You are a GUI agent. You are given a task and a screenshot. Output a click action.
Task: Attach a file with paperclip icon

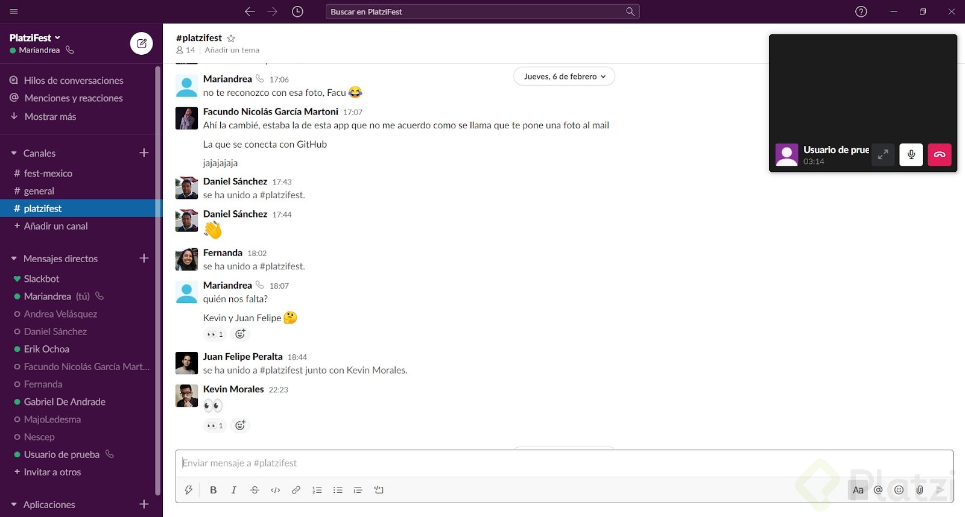(x=920, y=490)
